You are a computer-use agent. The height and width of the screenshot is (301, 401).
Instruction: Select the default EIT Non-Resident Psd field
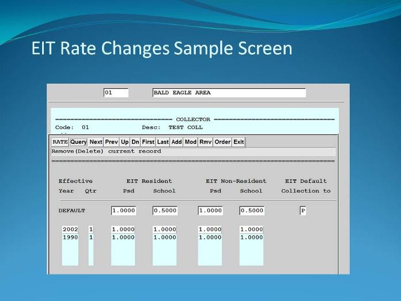(210, 210)
